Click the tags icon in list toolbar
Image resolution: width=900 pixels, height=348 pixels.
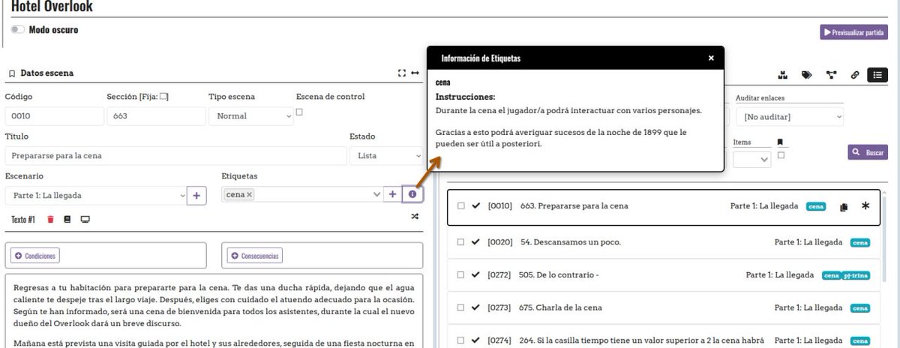pyautogui.click(x=807, y=75)
